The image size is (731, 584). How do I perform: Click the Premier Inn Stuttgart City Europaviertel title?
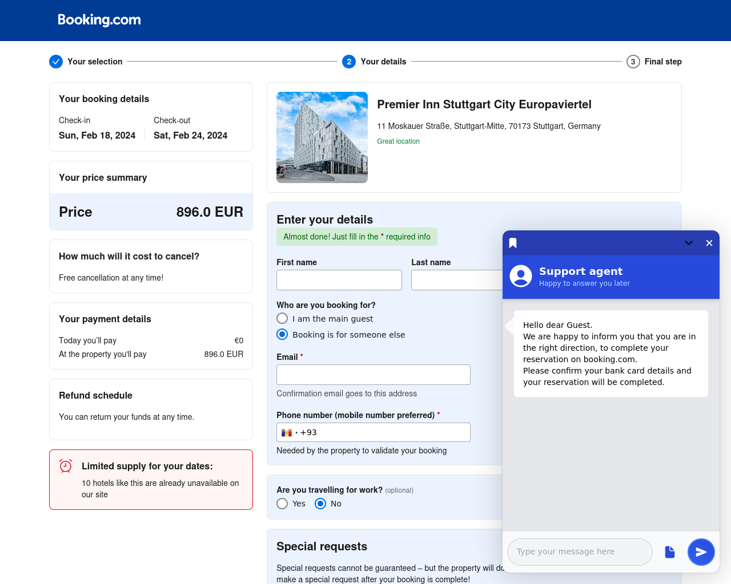(x=484, y=104)
